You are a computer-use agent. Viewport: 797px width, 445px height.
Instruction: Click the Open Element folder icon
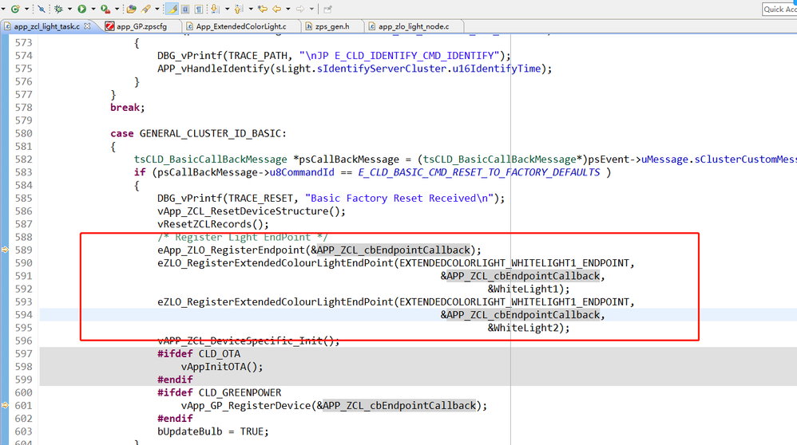(131, 9)
